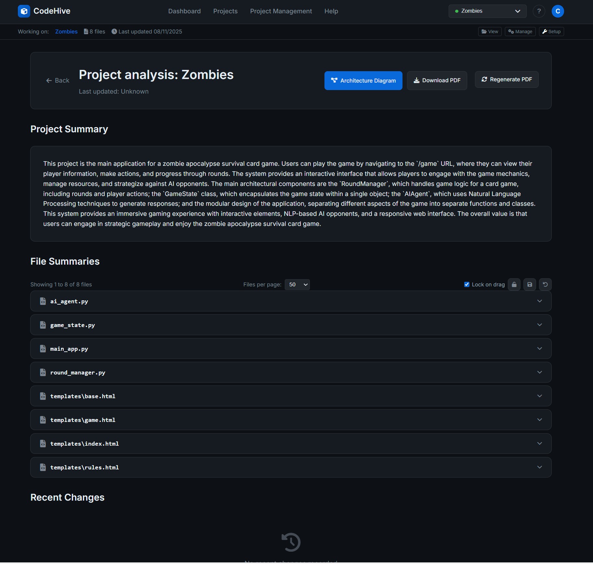Click the CodeHive logo icon
593x564 pixels.
click(x=24, y=11)
